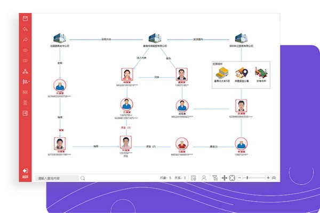The height and width of the screenshot is (213, 320).
Task: Click the vertical grid arrange icon
Action: point(25,102)
